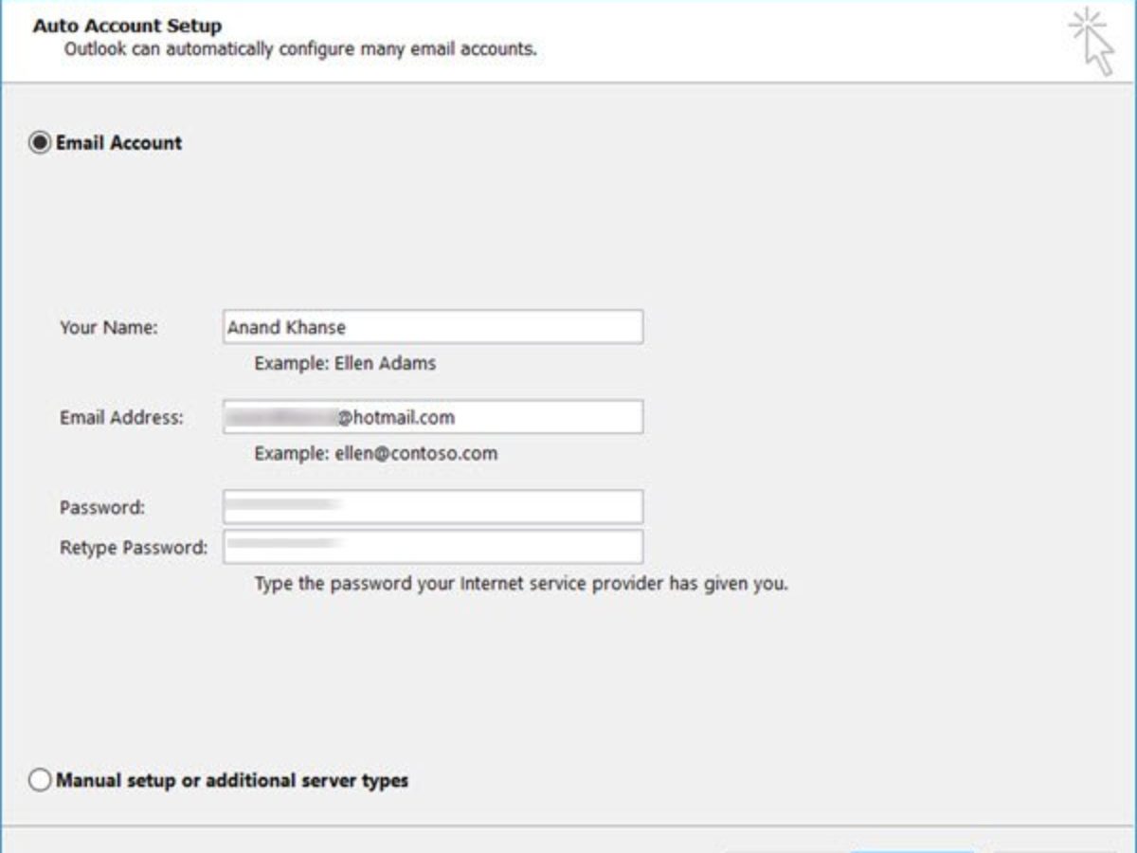This screenshot has width=1137, height=853.
Task: Click the "Retype Password:" label
Action: click(x=134, y=548)
